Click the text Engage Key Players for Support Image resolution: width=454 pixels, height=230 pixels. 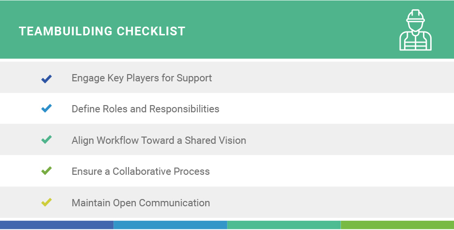point(142,78)
